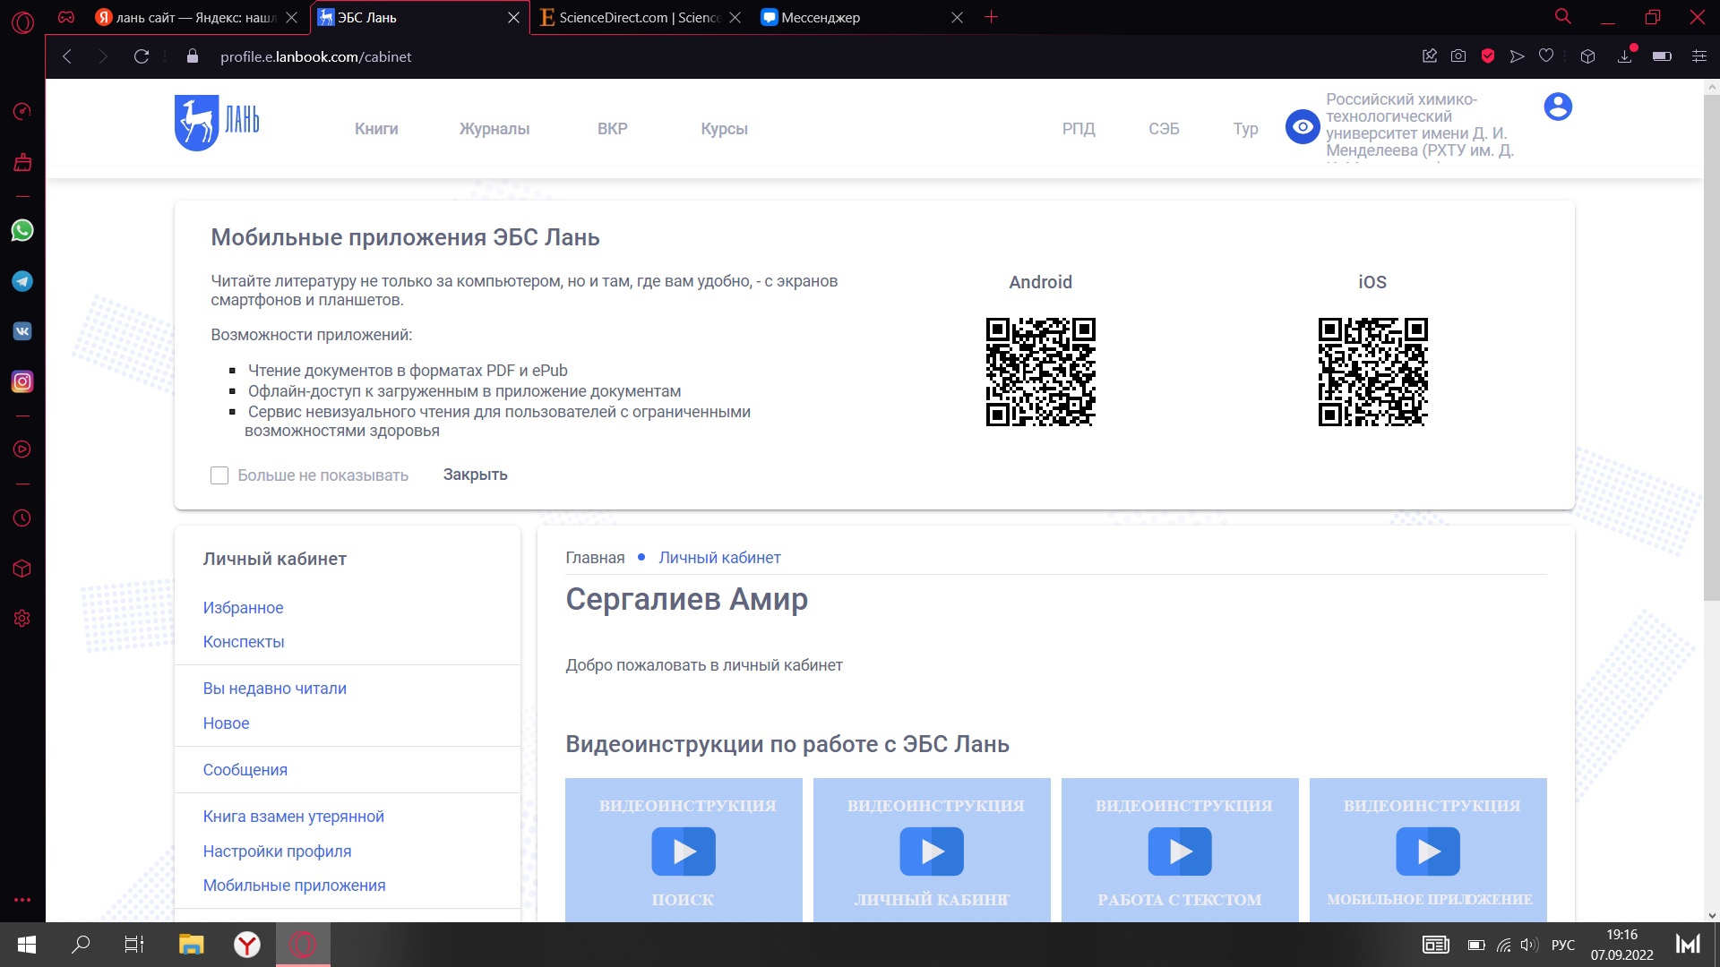Open СЭБ menu item
This screenshot has width=1720, height=967.
(1164, 129)
